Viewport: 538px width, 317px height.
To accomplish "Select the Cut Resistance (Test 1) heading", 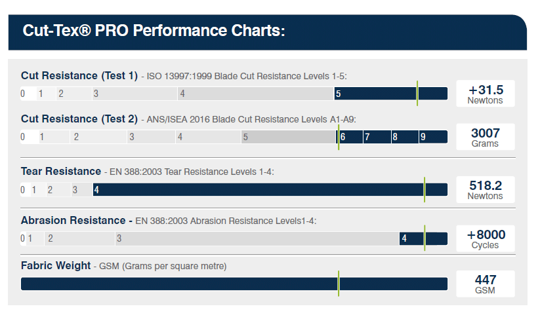I will [x=79, y=75].
